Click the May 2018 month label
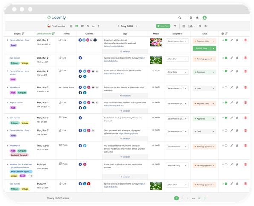 tap(127, 26)
